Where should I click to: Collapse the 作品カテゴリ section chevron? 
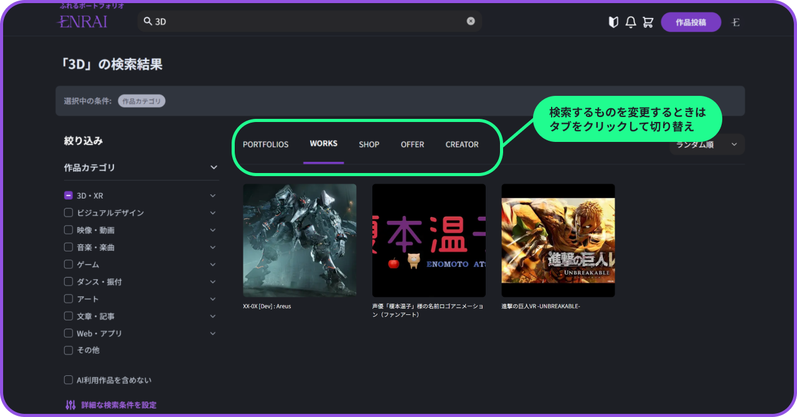pyautogui.click(x=214, y=167)
